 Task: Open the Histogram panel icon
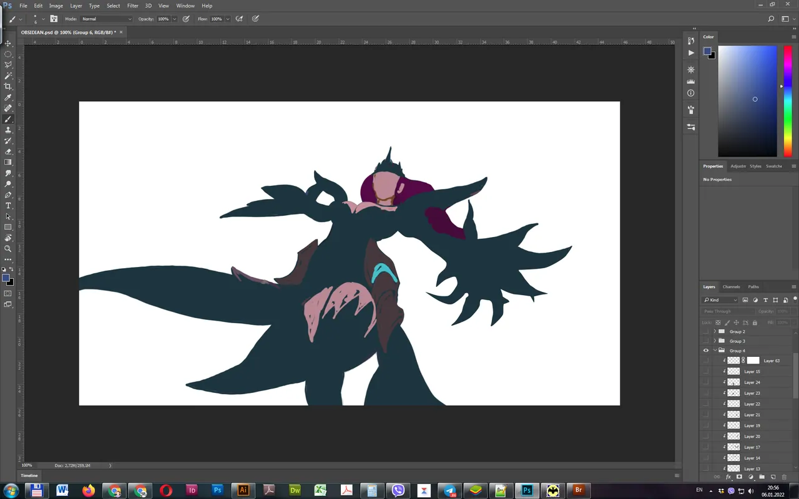click(x=691, y=82)
